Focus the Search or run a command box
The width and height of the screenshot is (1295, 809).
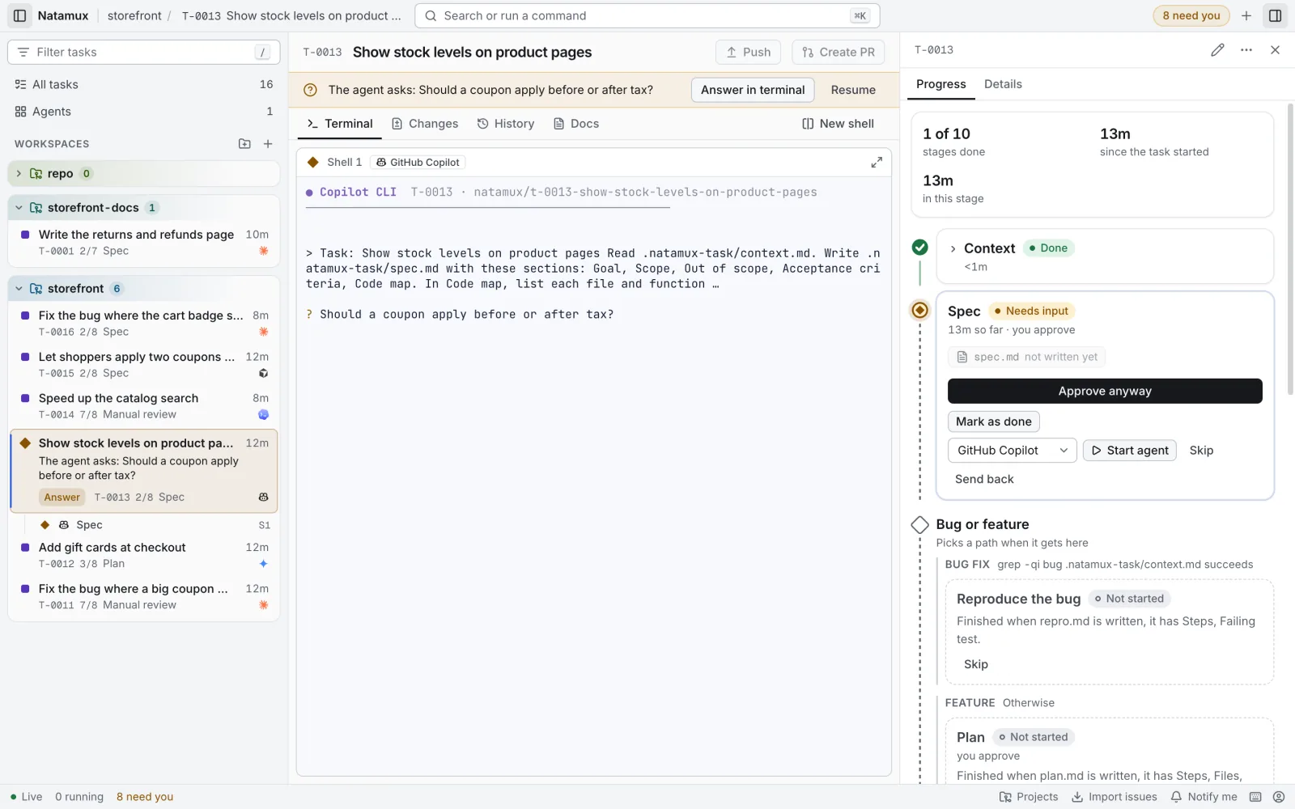[x=647, y=15]
